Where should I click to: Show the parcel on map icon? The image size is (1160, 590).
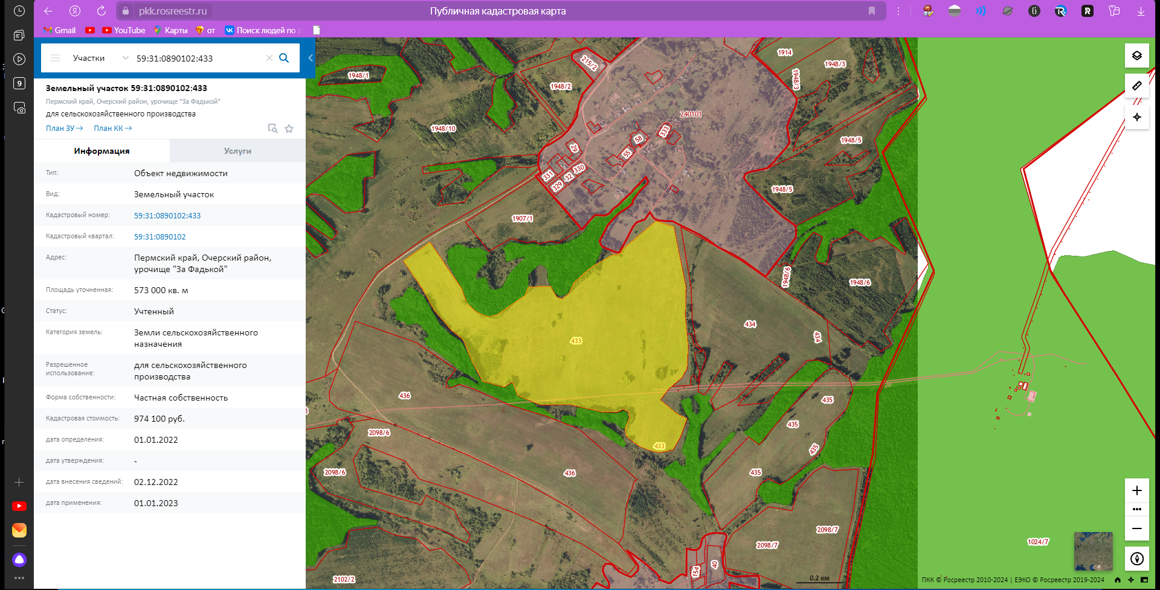point(272,128)
